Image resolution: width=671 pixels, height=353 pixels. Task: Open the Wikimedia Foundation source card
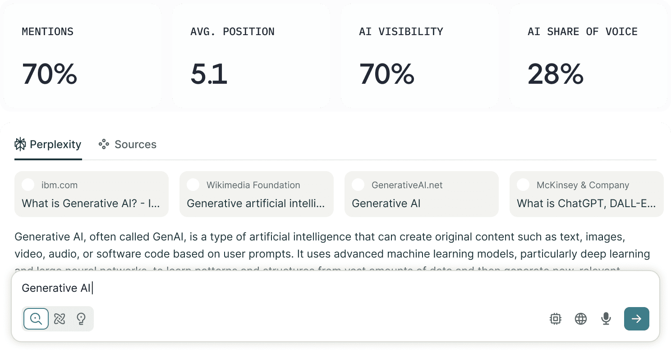[257, 194]
